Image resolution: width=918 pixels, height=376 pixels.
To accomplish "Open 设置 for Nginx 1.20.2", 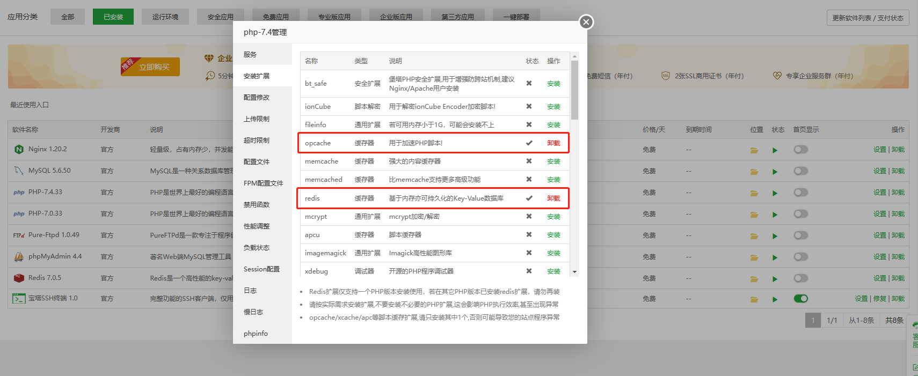I will coord(879,150).
